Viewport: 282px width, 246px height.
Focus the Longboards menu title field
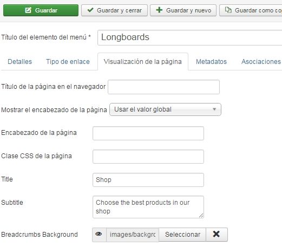pyautogui.click(x=189, y=37)
